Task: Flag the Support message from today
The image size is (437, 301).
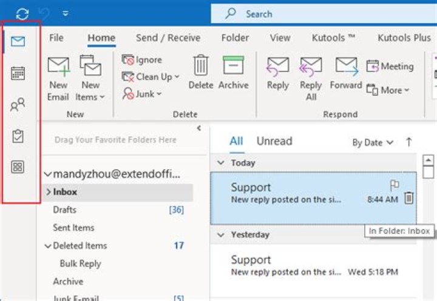Action: click(393, 185)
